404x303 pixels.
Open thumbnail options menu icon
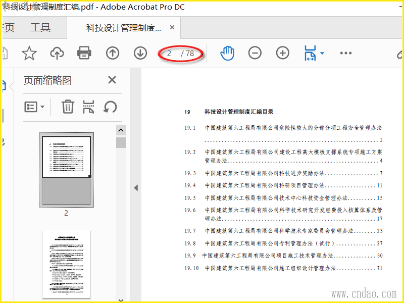34,107
